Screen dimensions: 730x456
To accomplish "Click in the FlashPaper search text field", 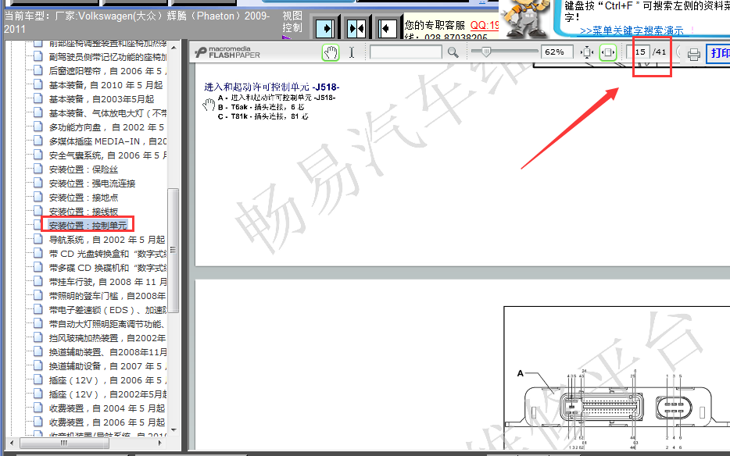I will coord(406,52).
